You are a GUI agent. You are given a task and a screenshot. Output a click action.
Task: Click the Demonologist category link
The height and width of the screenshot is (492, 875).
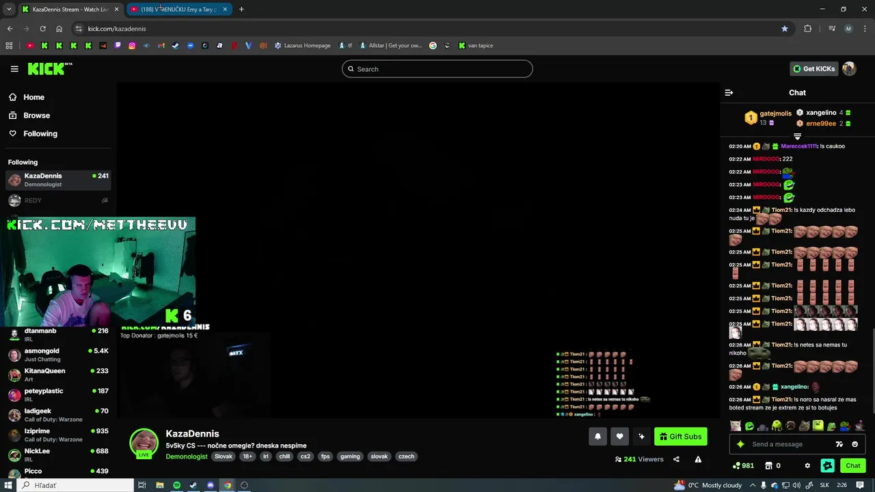click(x=187, y=456)
